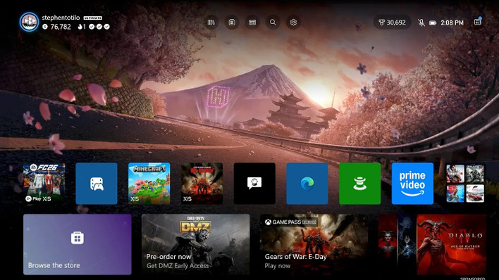Screen dimensions: 499x280
Task: Open the green Xbox Game Pass tile
Action: (359, 184)
